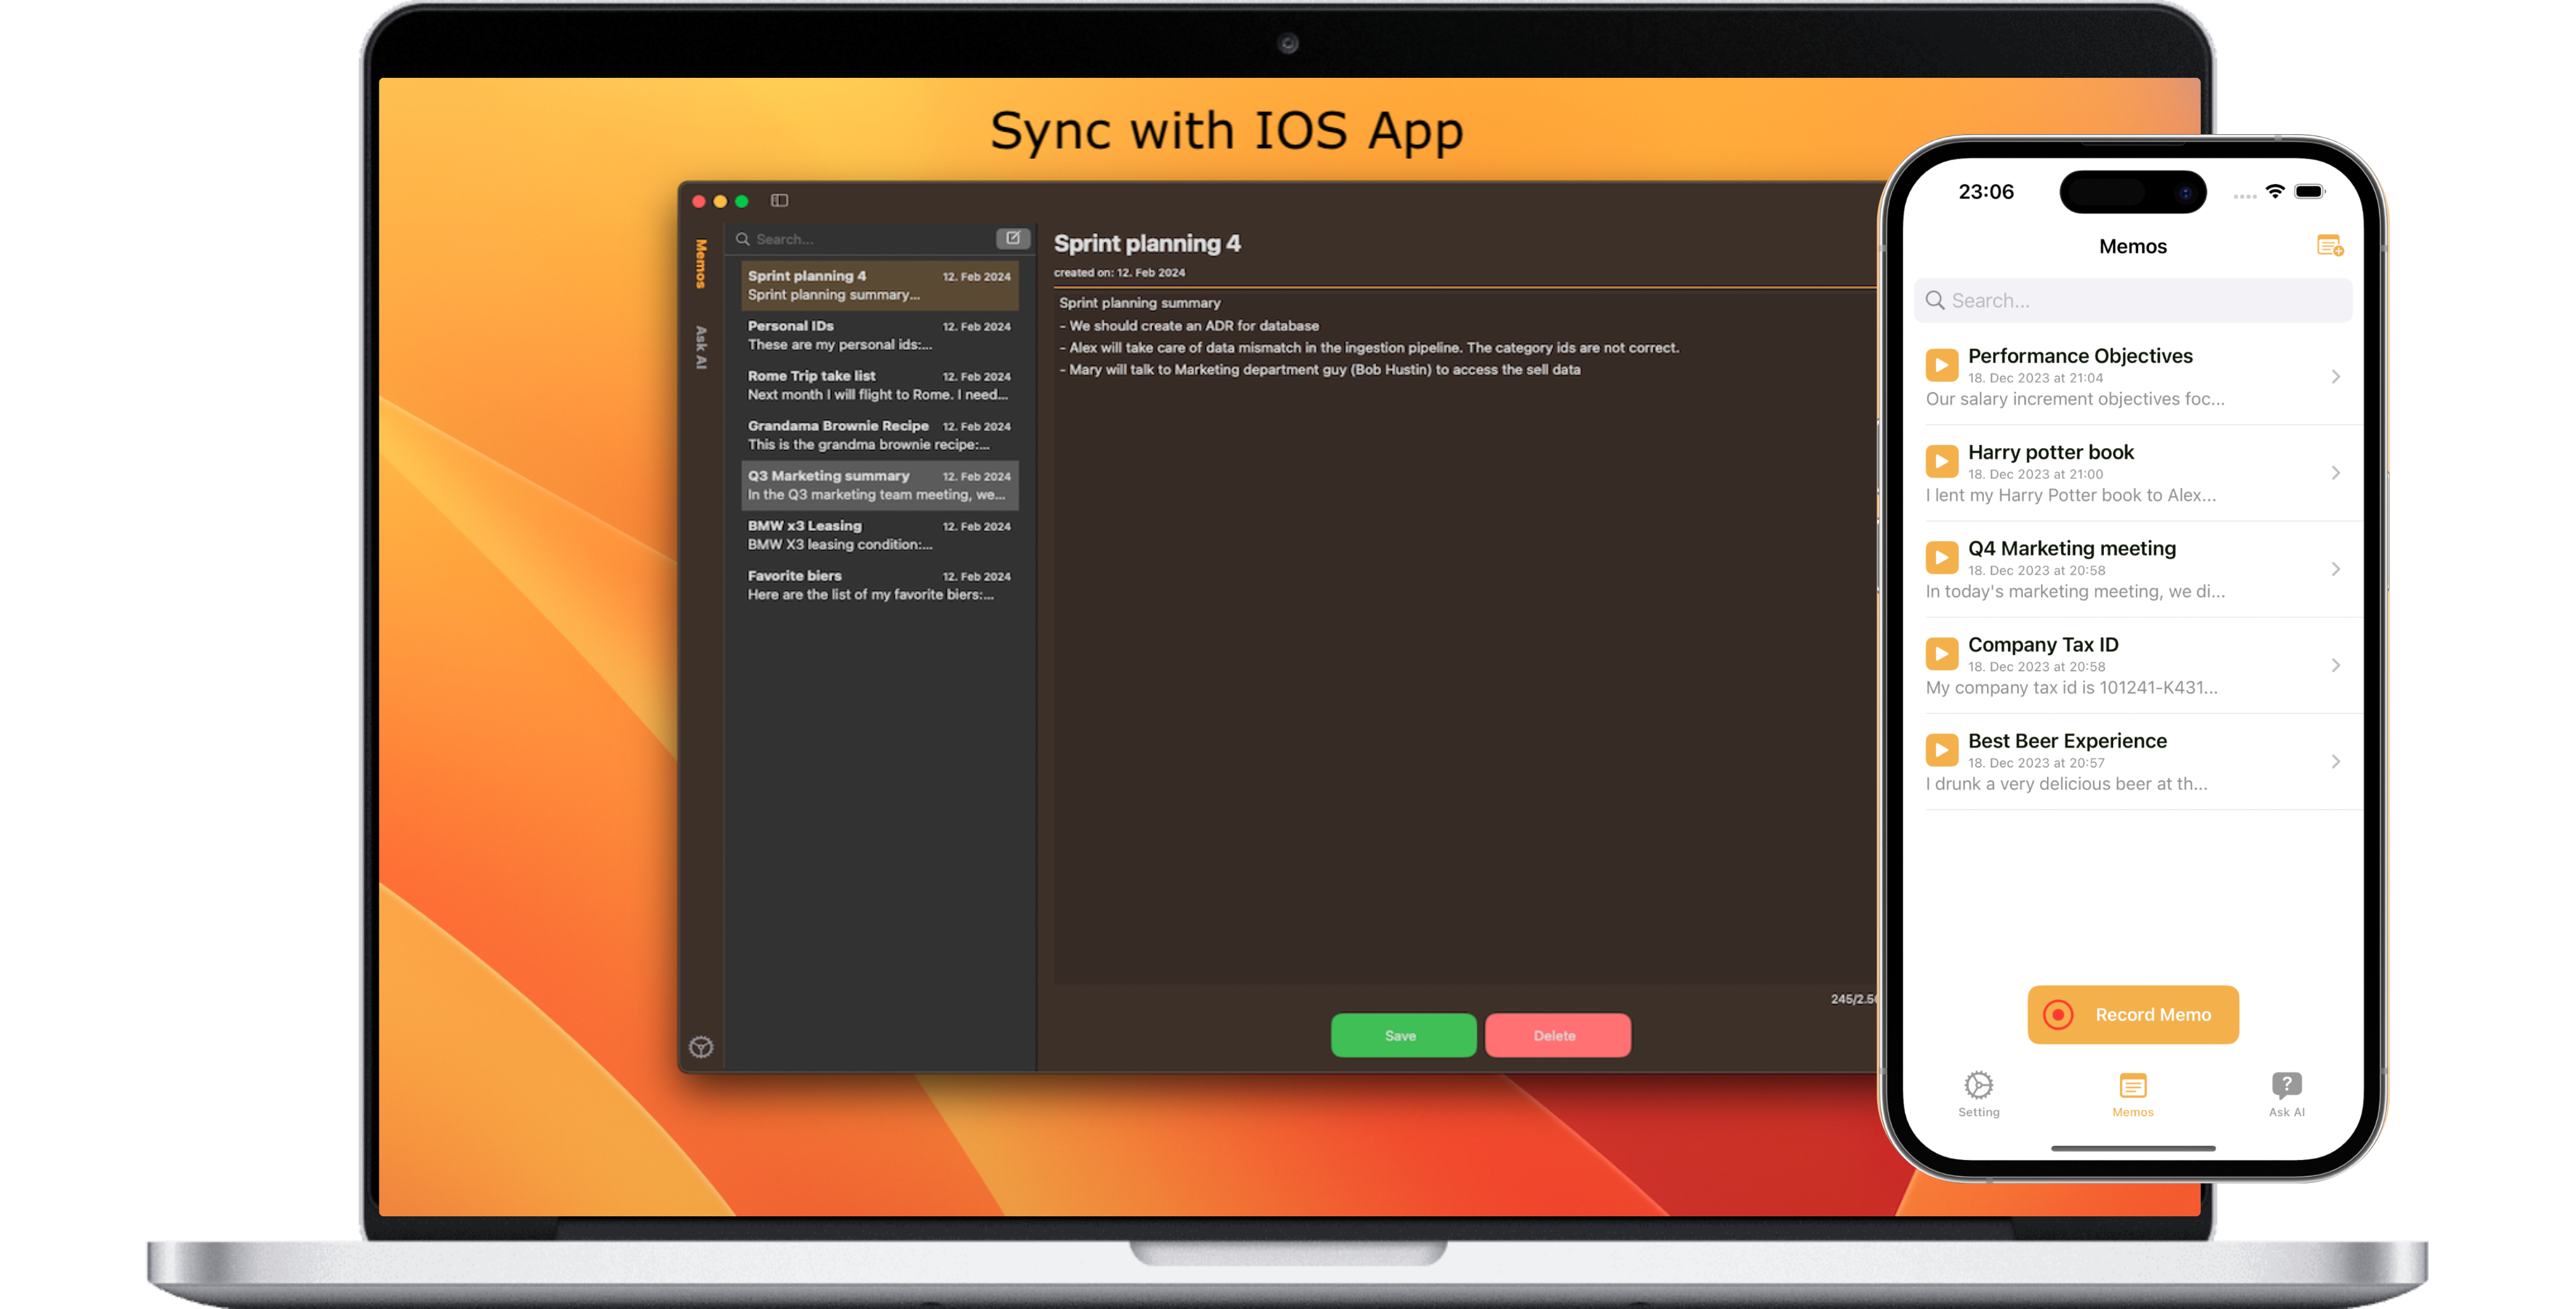Tap the iPhone Search field

click(x=2132, y=300)
